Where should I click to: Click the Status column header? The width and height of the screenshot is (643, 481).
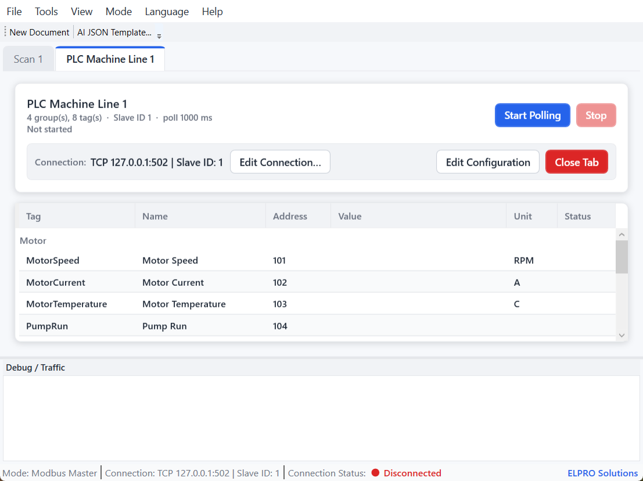click(587, 216)
